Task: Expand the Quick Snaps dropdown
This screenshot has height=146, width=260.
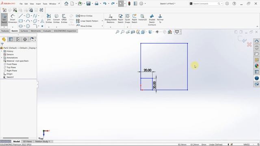Action: (x=127, y=27)
